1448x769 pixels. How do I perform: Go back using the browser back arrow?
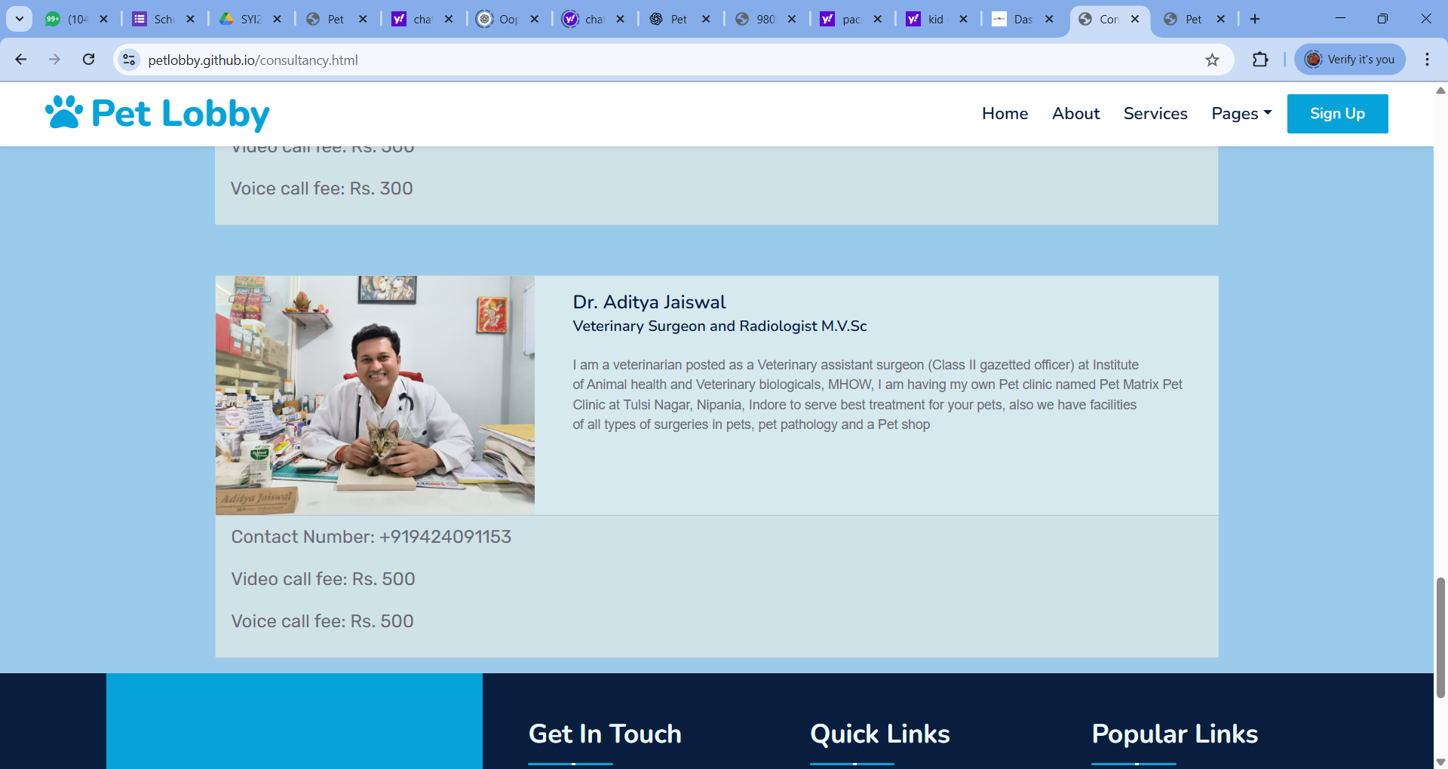pyautogui.click(x=21, y=60)
